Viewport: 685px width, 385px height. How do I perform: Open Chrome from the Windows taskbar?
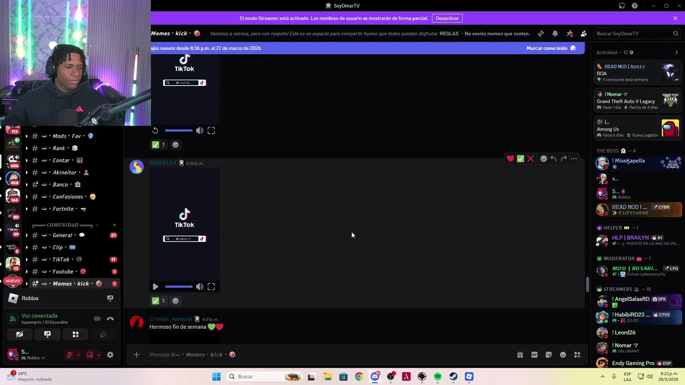[359, 376]
